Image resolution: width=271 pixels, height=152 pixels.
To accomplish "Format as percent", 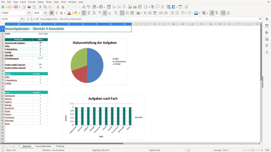I will coord(145,13).
